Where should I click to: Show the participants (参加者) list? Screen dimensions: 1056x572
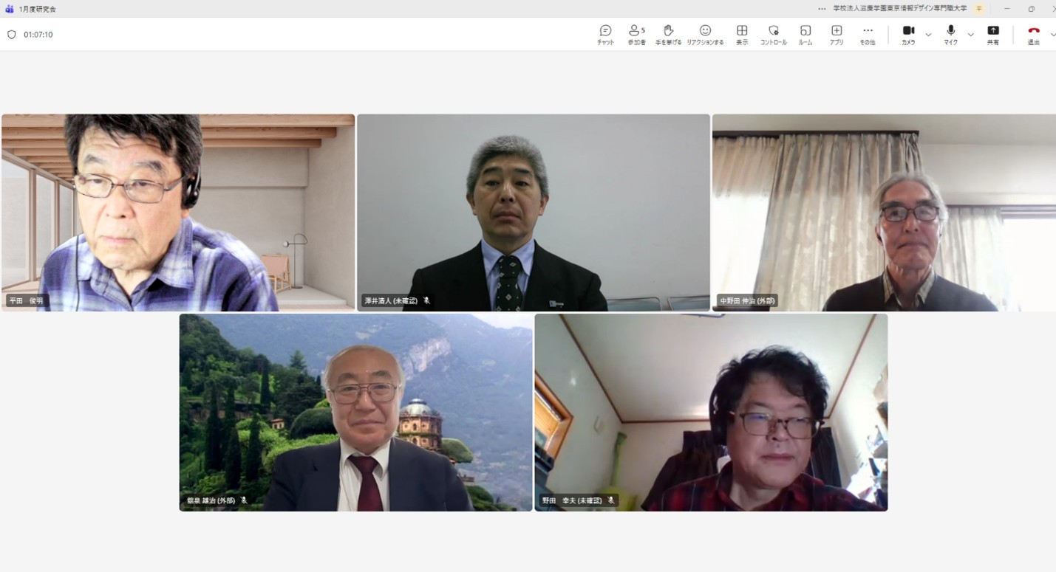point(636,34)
